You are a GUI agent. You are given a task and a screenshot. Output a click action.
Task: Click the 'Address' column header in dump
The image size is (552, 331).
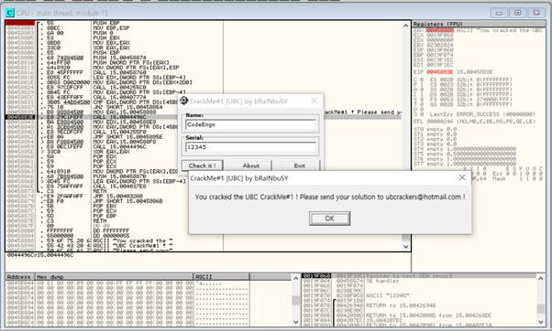20,276
